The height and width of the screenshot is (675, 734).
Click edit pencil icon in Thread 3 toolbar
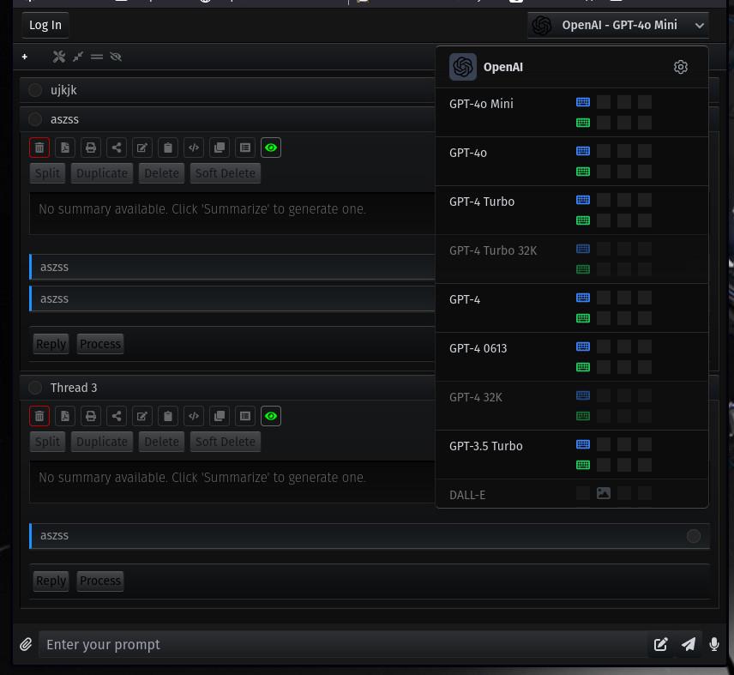[x=142, y=416]
